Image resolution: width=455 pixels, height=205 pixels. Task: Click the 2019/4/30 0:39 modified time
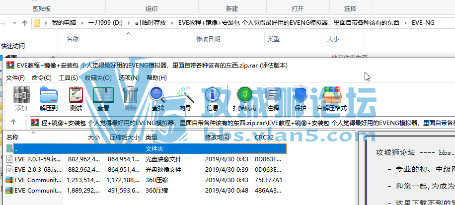pyautogui.click(x=227, y=169)
